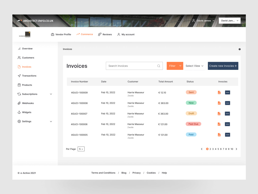Click the davidjames architects logo
The image size is (258, 194).
pos(25,34)
